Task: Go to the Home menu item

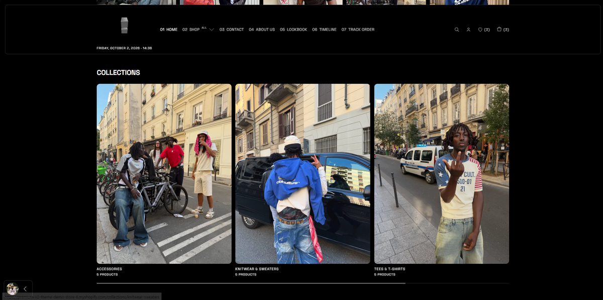Action: 169,30
